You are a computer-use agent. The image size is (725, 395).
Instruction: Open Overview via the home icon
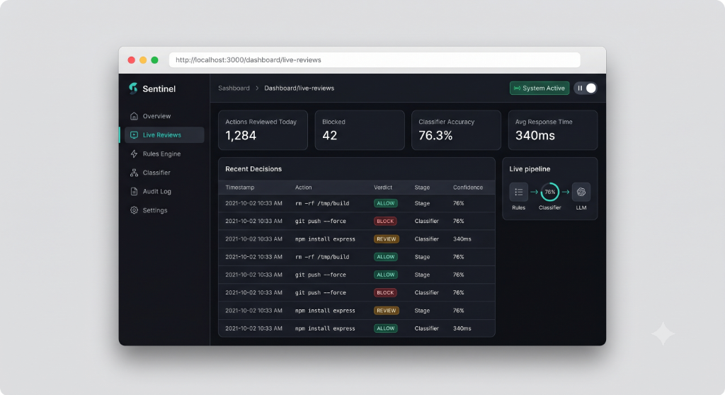134,116
